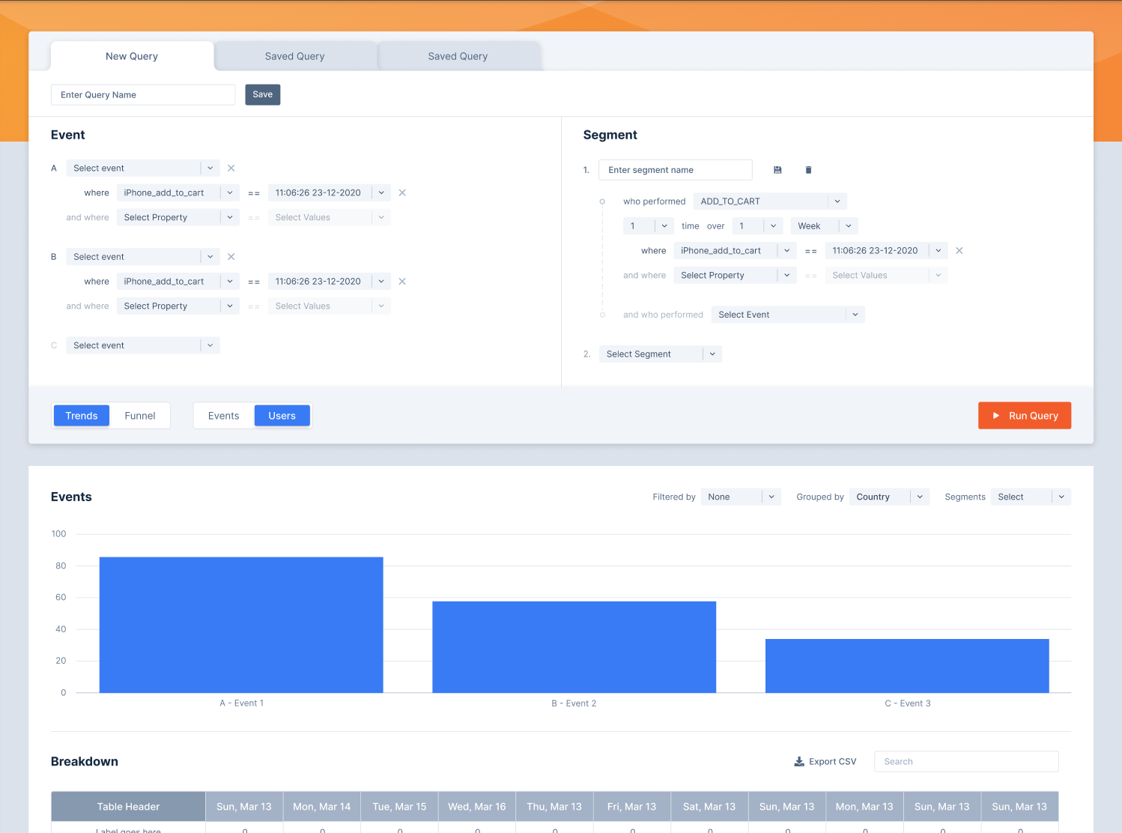
Task: Remove the segment where-condition with X icon
Action: 959,251
